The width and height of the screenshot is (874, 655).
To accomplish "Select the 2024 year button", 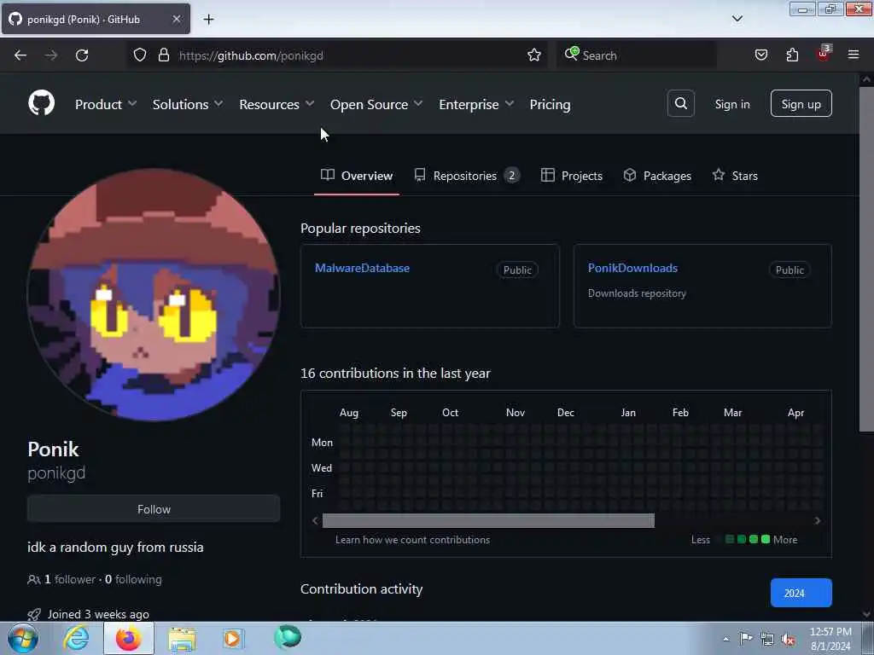I will [801, 594].
